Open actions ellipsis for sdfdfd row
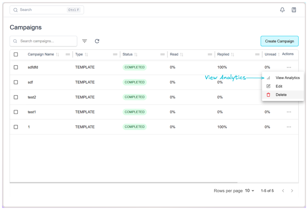308x210 pixels. [x=289, y=67]
